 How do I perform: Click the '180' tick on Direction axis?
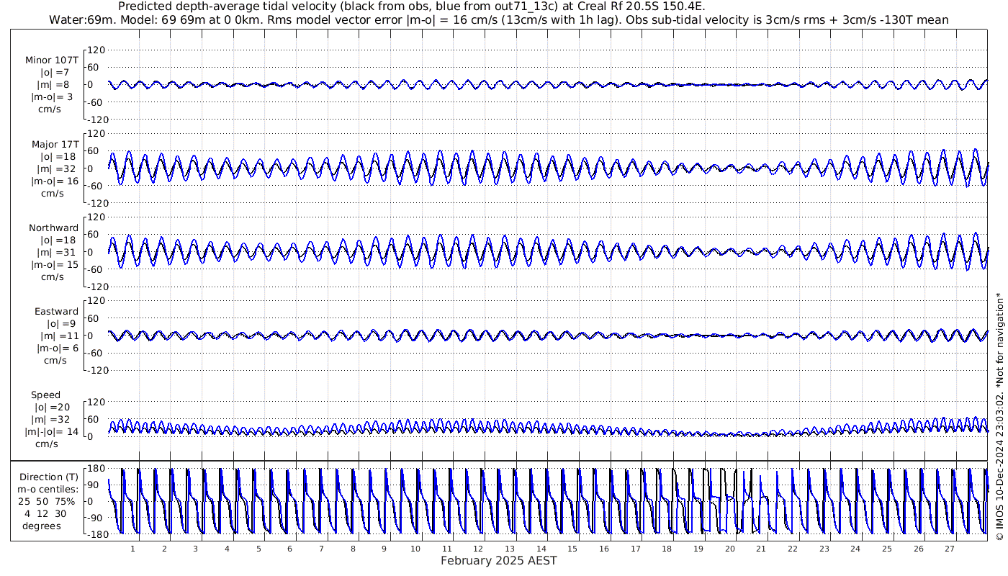point(96,468)
